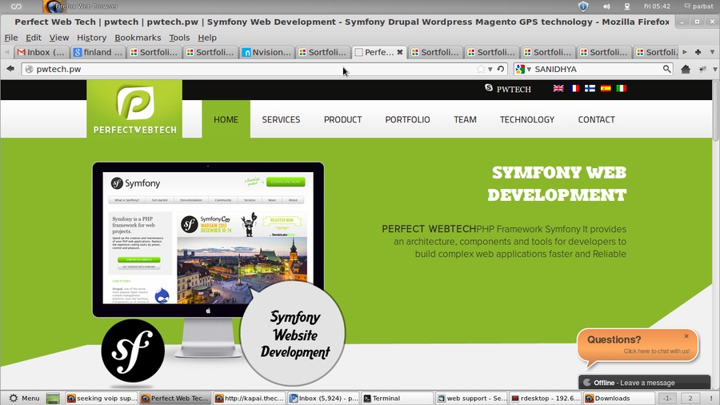Switch to the Gmail Inbox tab
Image resolution: width=720 pixels, height=405 pixels.
42,52
